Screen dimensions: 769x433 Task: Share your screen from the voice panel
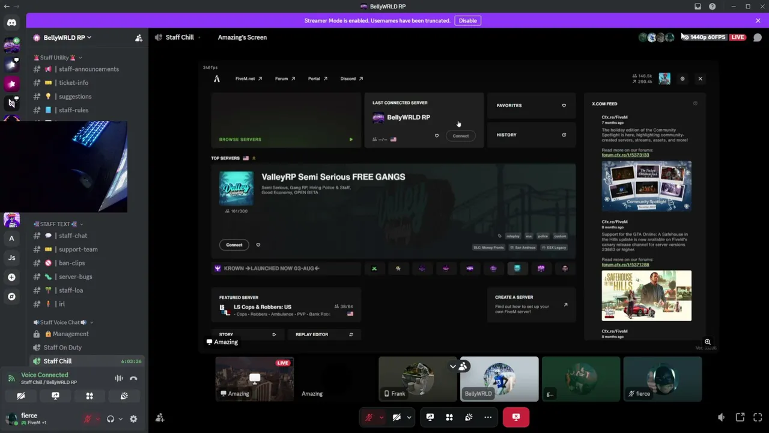click(x=55, y=396)
